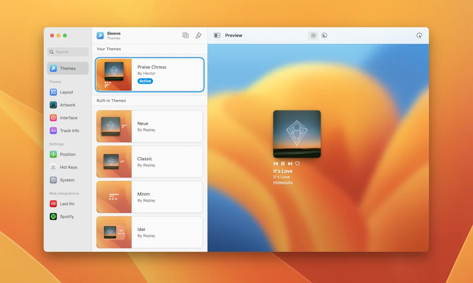The image size is (473, 283).
Task: Click the Search field
Action: tap(67, 52)
